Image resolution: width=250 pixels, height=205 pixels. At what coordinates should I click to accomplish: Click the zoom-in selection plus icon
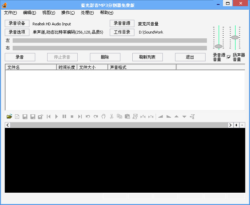coord(143,117)
